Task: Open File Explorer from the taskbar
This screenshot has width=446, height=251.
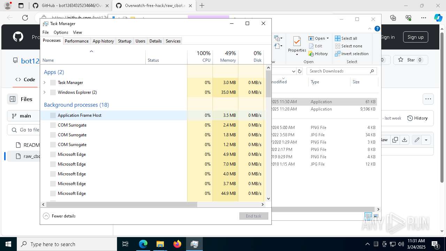Action: coord(160,244)
